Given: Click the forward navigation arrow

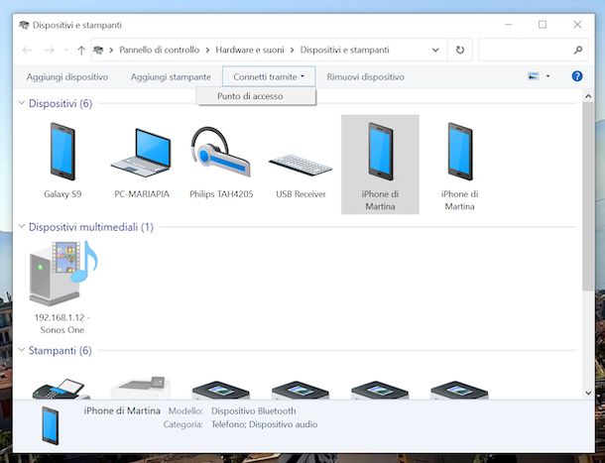Looking at the screenshot, I should [x=49, y=51].
